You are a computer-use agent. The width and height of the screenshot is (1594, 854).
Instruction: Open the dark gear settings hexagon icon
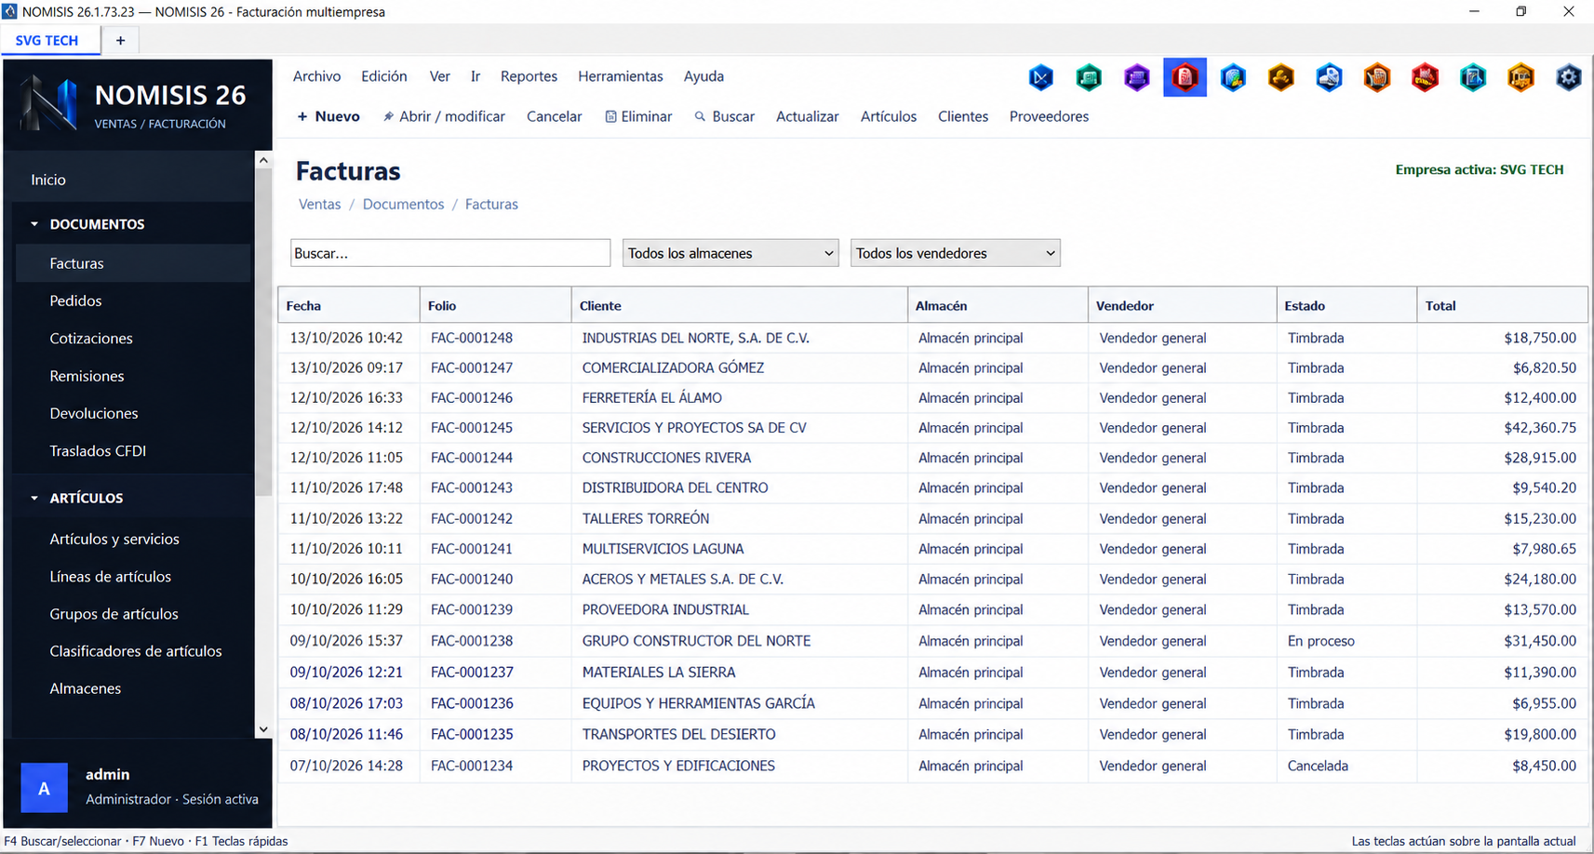pos(1569,77)
